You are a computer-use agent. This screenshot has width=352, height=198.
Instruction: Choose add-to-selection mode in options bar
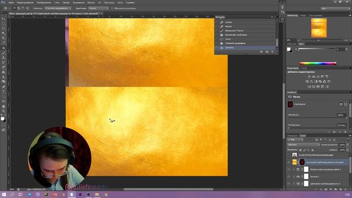19,8
